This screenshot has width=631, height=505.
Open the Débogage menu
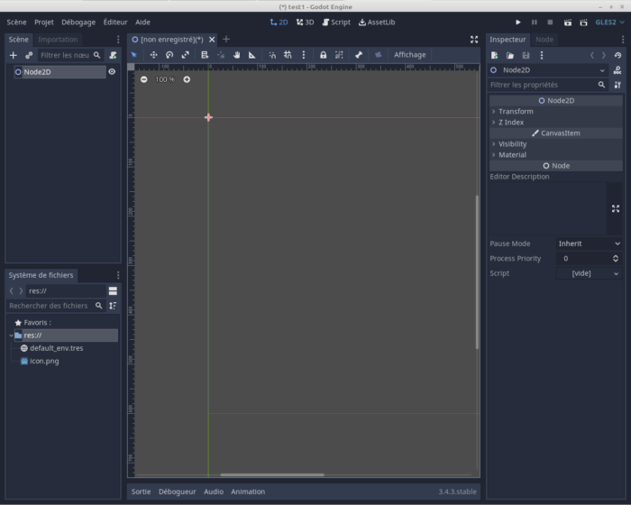78,23
